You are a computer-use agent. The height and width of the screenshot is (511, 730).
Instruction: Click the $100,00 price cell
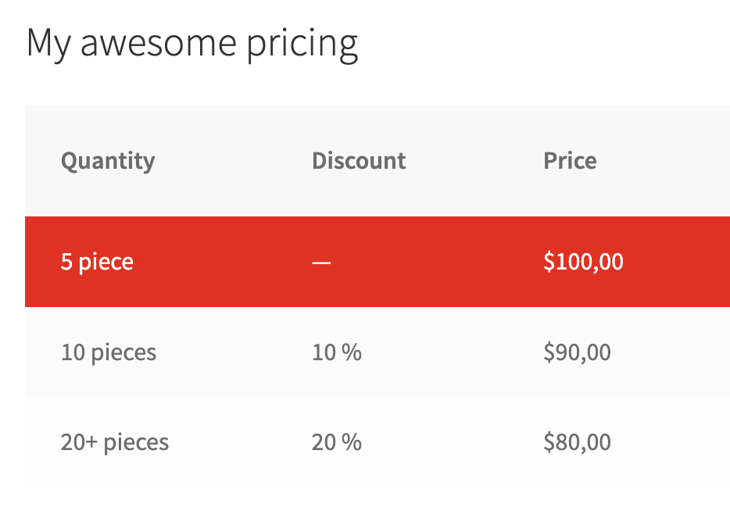(x=583, y=262)
